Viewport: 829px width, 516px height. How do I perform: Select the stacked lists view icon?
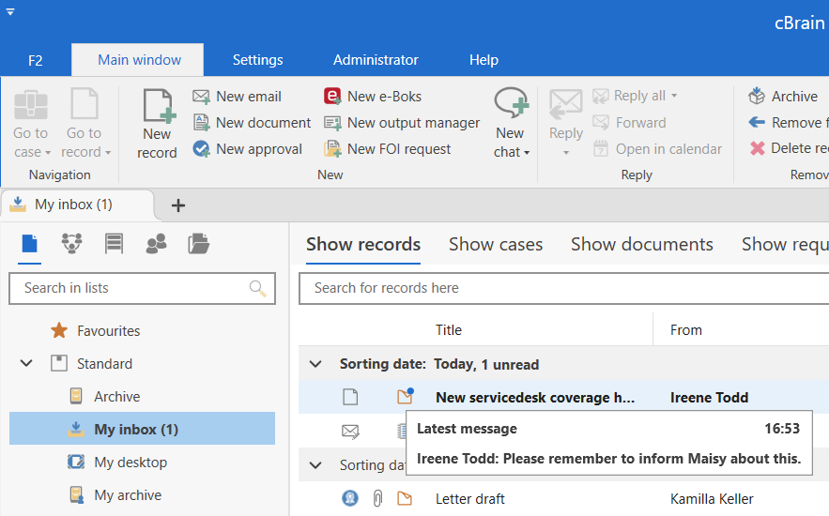coord(114,244)
